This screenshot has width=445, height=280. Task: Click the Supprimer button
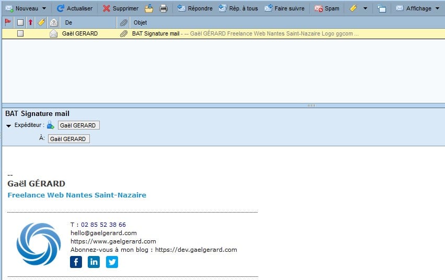[x=120, y=8]
